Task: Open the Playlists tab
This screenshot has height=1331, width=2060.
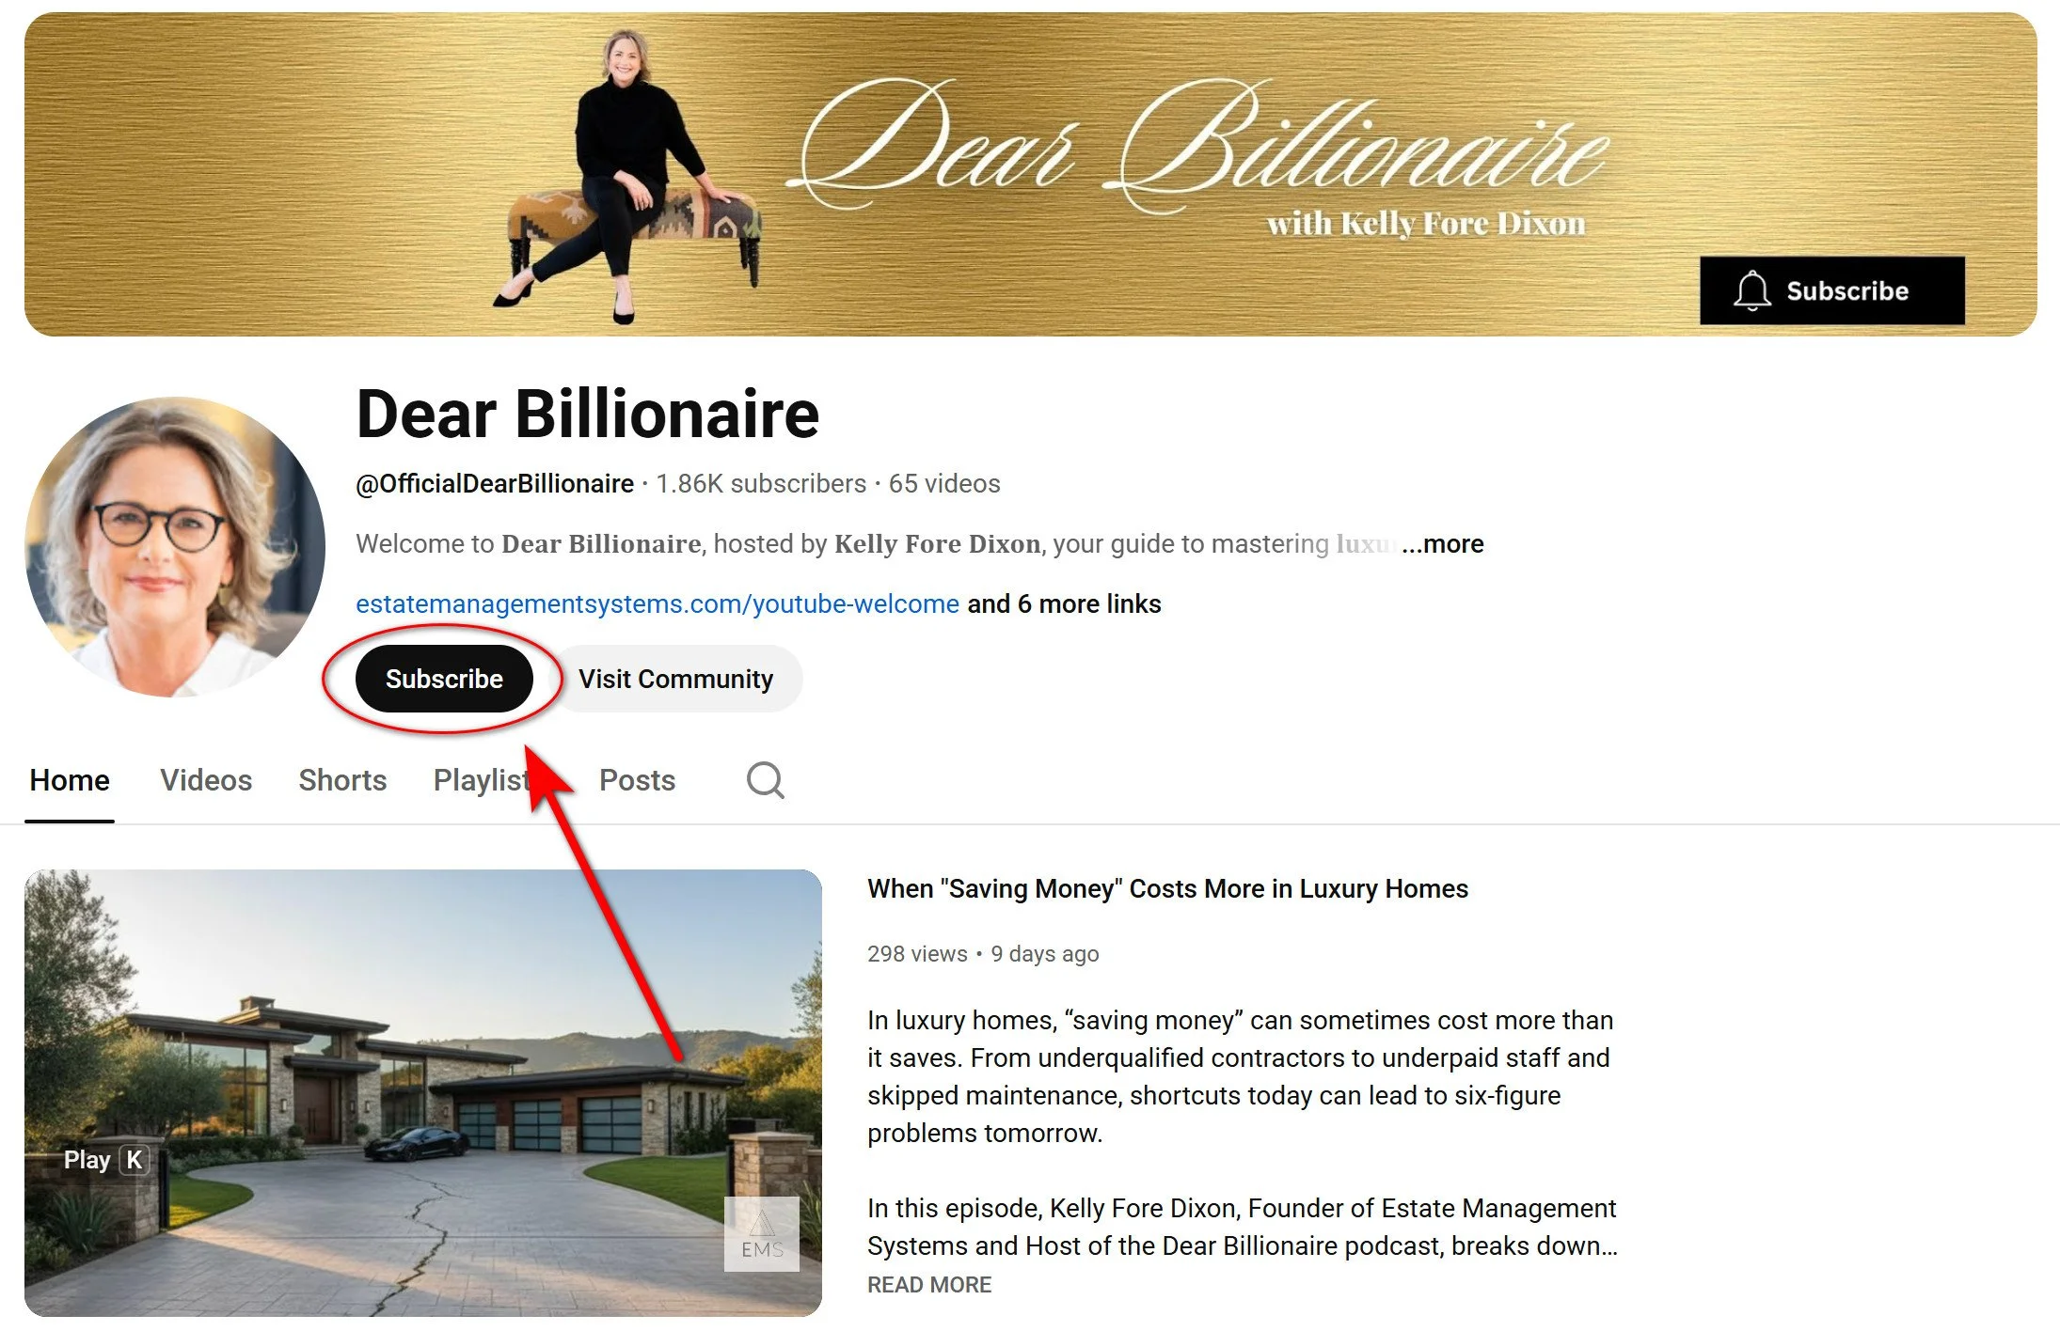Action: [485, 780]
